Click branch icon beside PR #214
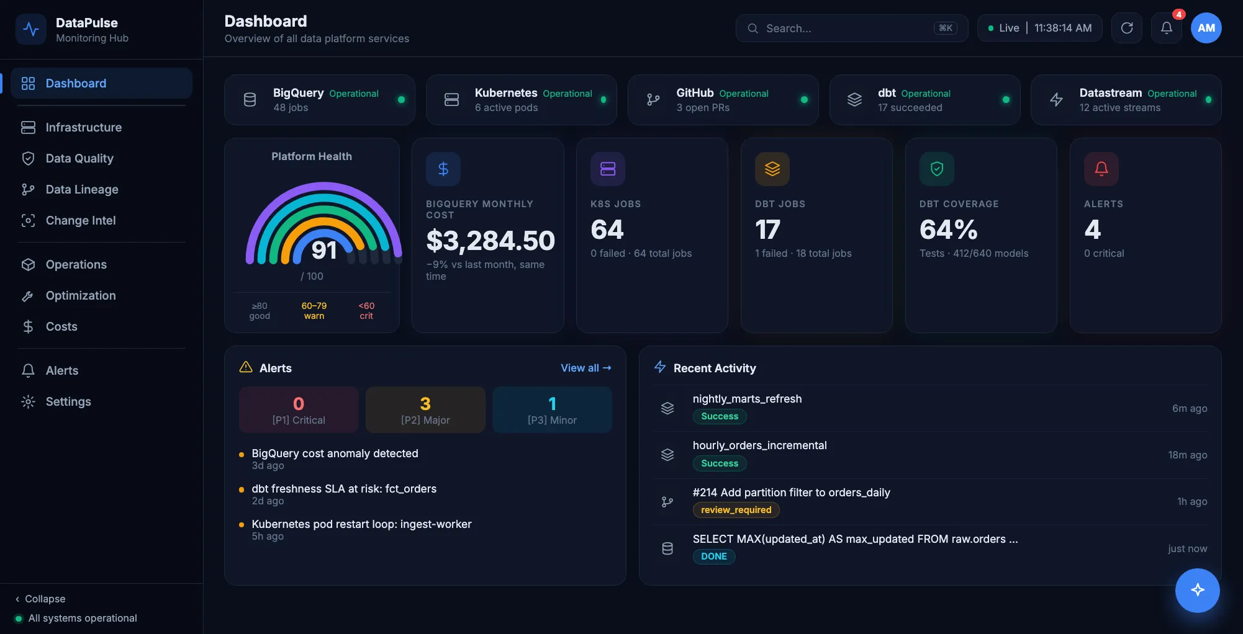The width and height of the screenshot is (1243, 634). (667, 501)
